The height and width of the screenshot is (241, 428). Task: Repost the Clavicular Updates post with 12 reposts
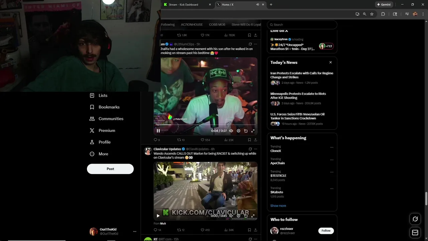coord(181,230)
